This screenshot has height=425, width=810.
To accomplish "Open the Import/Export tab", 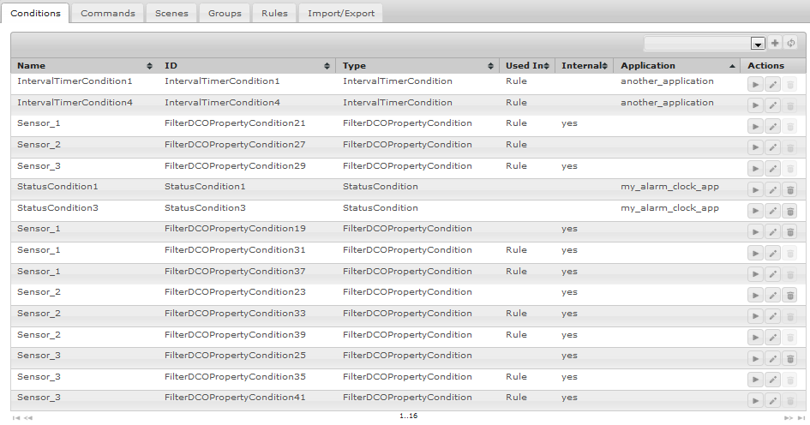I will 341,13.
